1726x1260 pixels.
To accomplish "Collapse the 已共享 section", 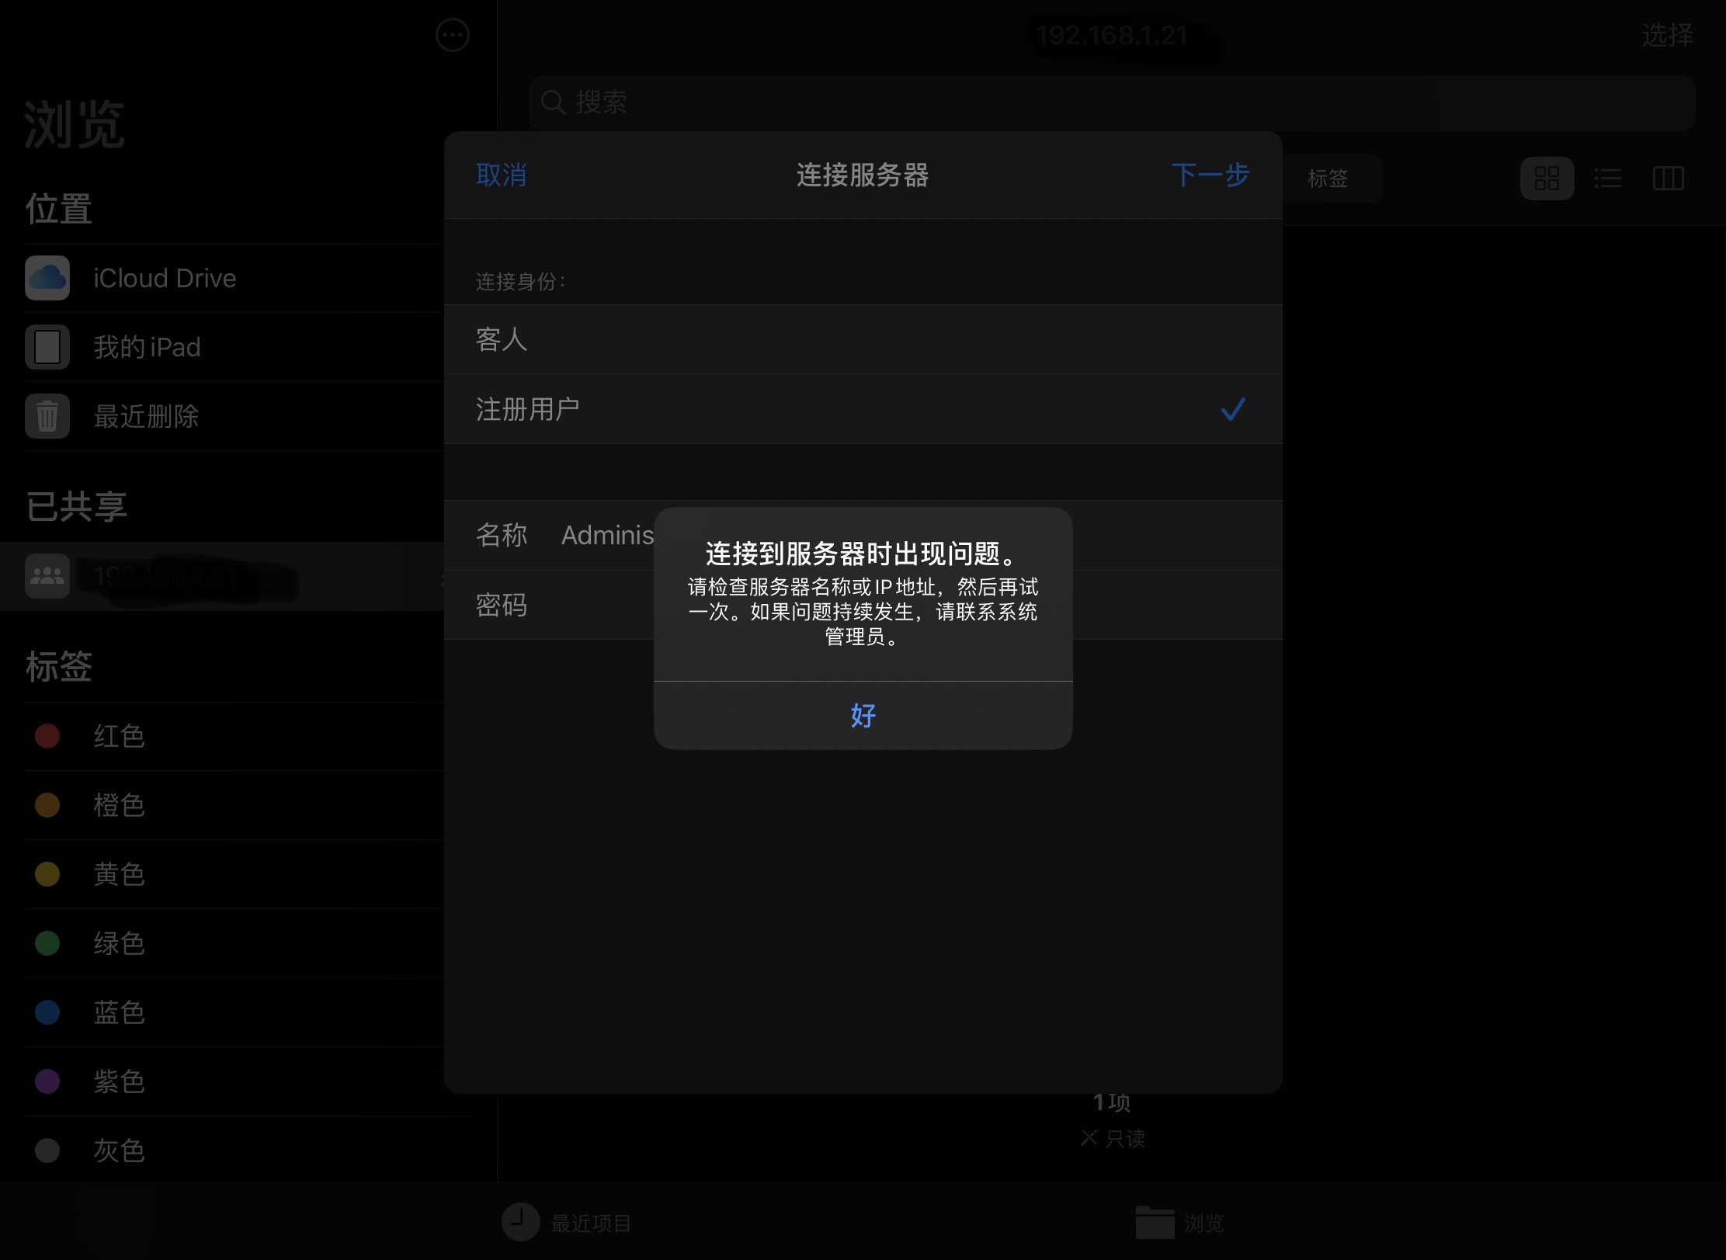I will 76,506.
